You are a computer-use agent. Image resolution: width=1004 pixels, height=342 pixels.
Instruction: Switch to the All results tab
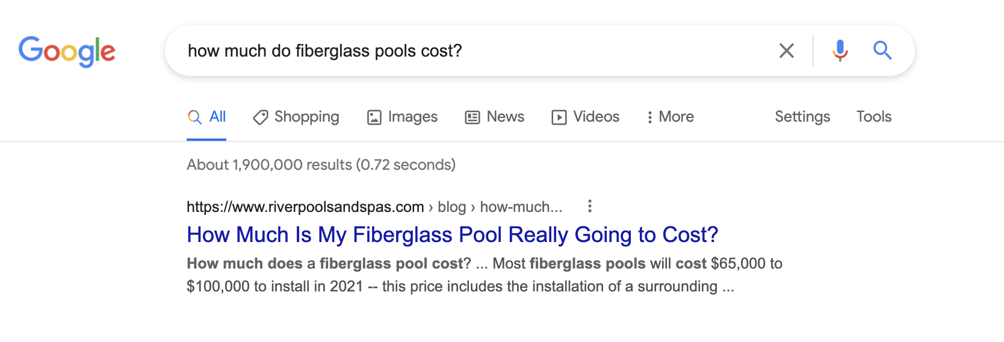point(217,117)
